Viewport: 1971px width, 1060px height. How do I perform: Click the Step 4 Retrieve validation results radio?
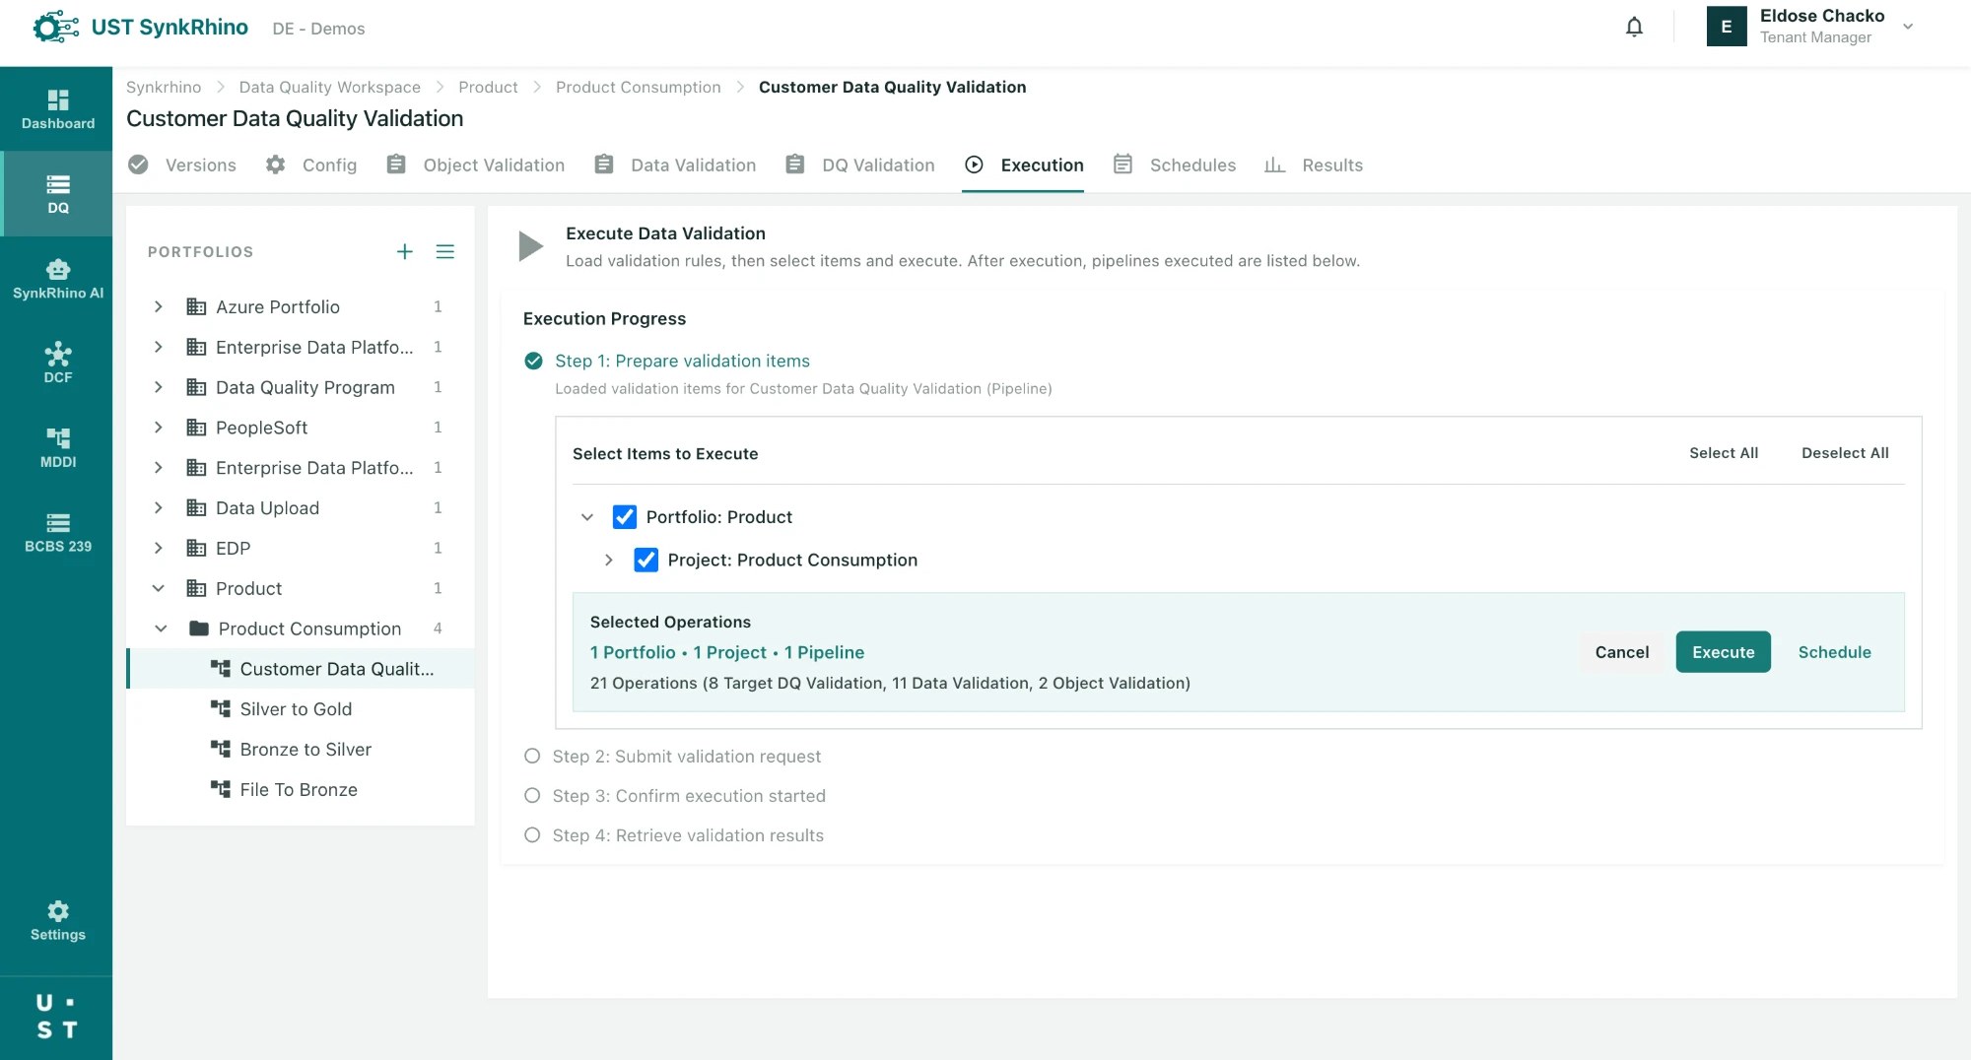click(532, 835)
